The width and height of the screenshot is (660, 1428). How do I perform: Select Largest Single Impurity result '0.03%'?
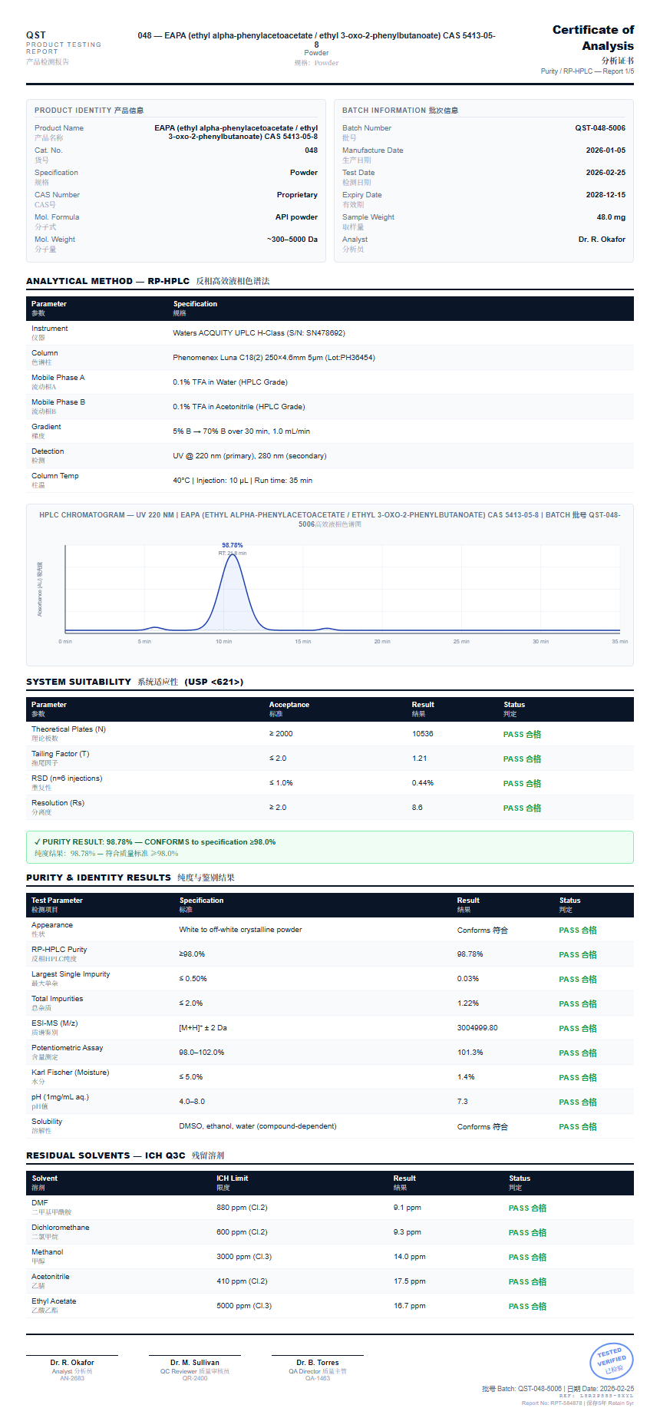click(x=468, y=979)
